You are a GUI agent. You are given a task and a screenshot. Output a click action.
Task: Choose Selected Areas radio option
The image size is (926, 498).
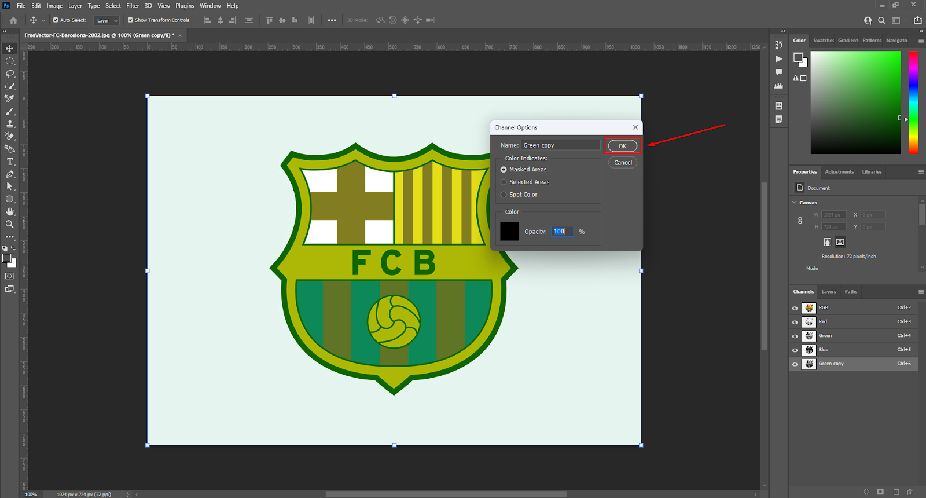(504, 182)
